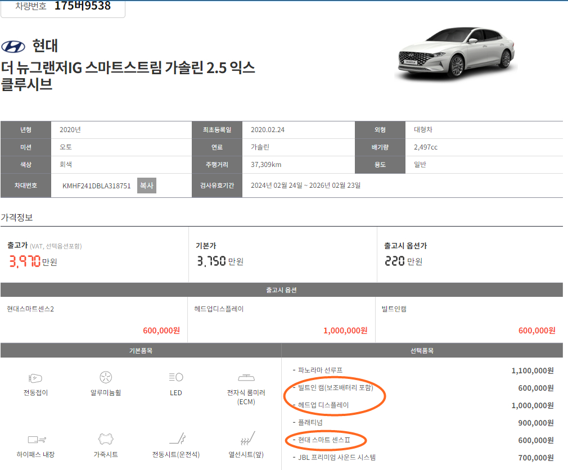
Task: Select the inspection period 2024년 02월 24일 range
Action: (306, 186)
